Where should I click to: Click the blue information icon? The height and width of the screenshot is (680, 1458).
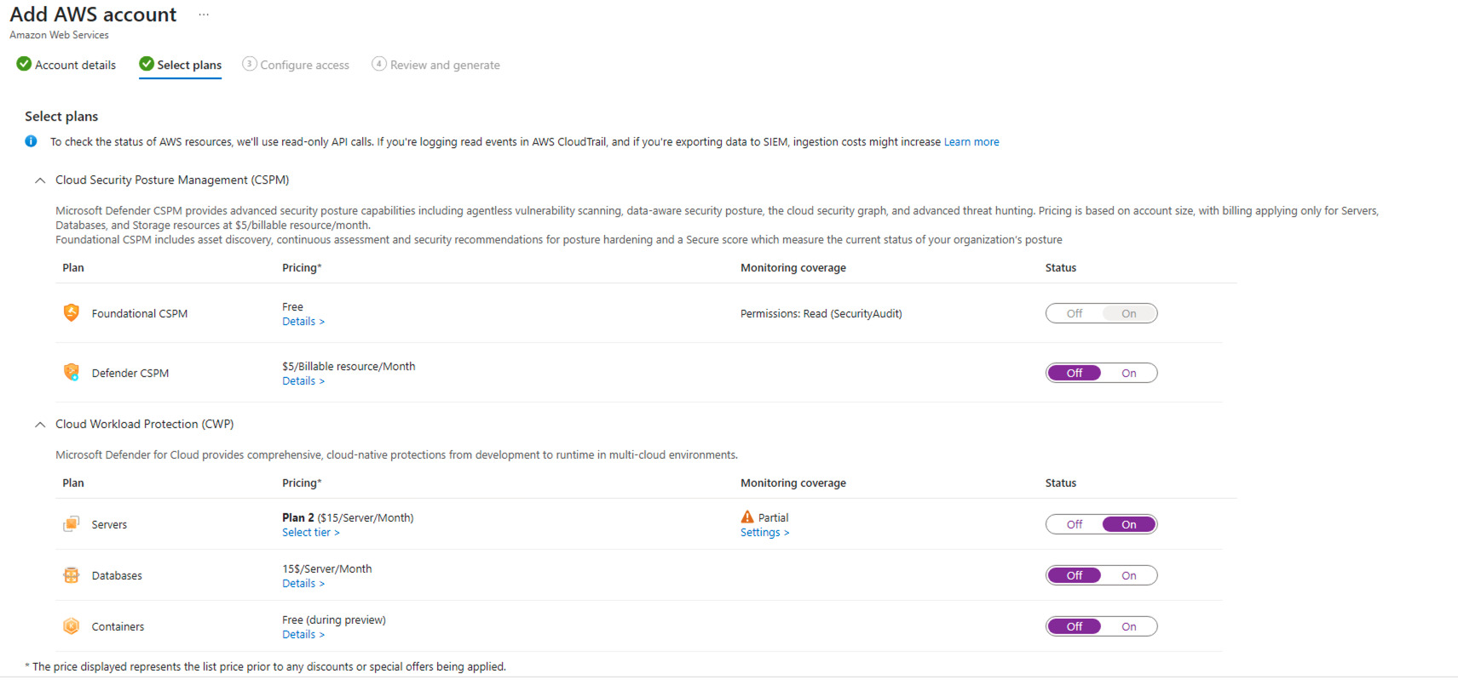click(x=31, y=141)
